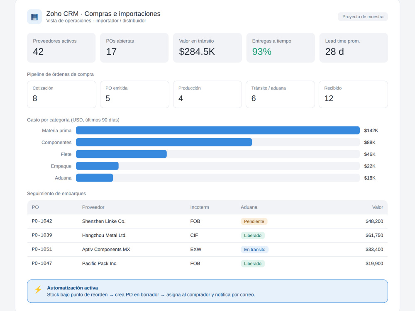This screenshot has width=415, height=311.
Task: Click the Zoho CRM Compras e importaciones title
Action: [x=103, y=14]
